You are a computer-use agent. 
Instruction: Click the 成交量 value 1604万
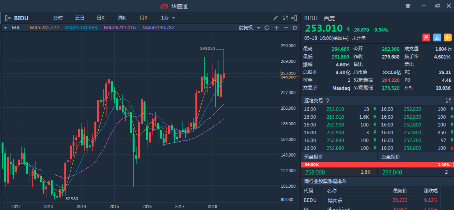pos(443,49)
